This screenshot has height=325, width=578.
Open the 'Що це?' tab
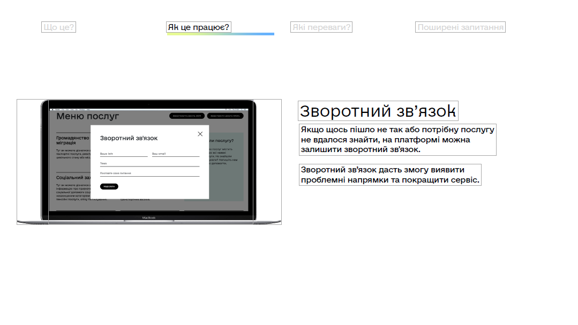click(58, 27)
